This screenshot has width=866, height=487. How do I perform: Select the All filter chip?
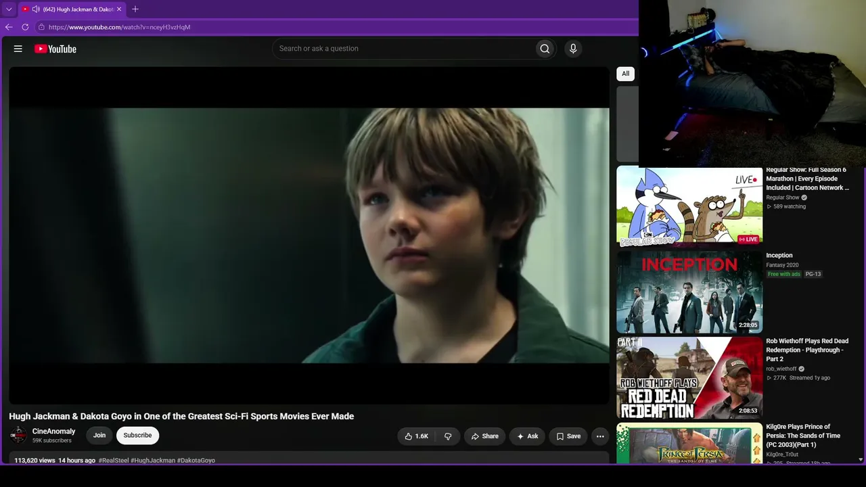coord(625,74)
